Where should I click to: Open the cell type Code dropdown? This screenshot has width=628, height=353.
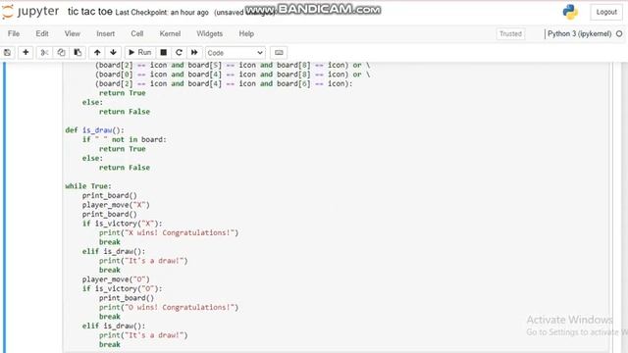click(x=235, y=53)
